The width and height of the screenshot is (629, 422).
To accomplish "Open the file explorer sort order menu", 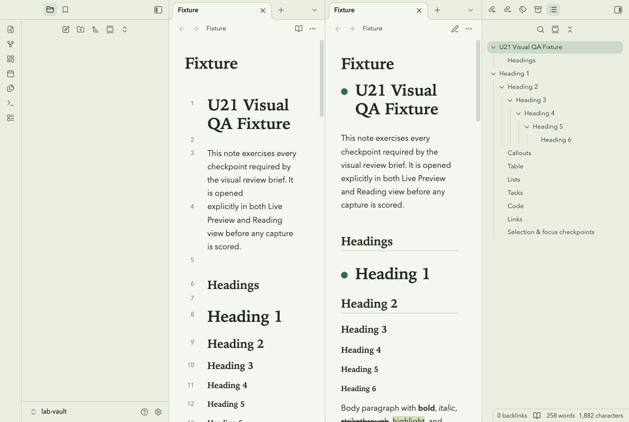I will tap(95, 29).
